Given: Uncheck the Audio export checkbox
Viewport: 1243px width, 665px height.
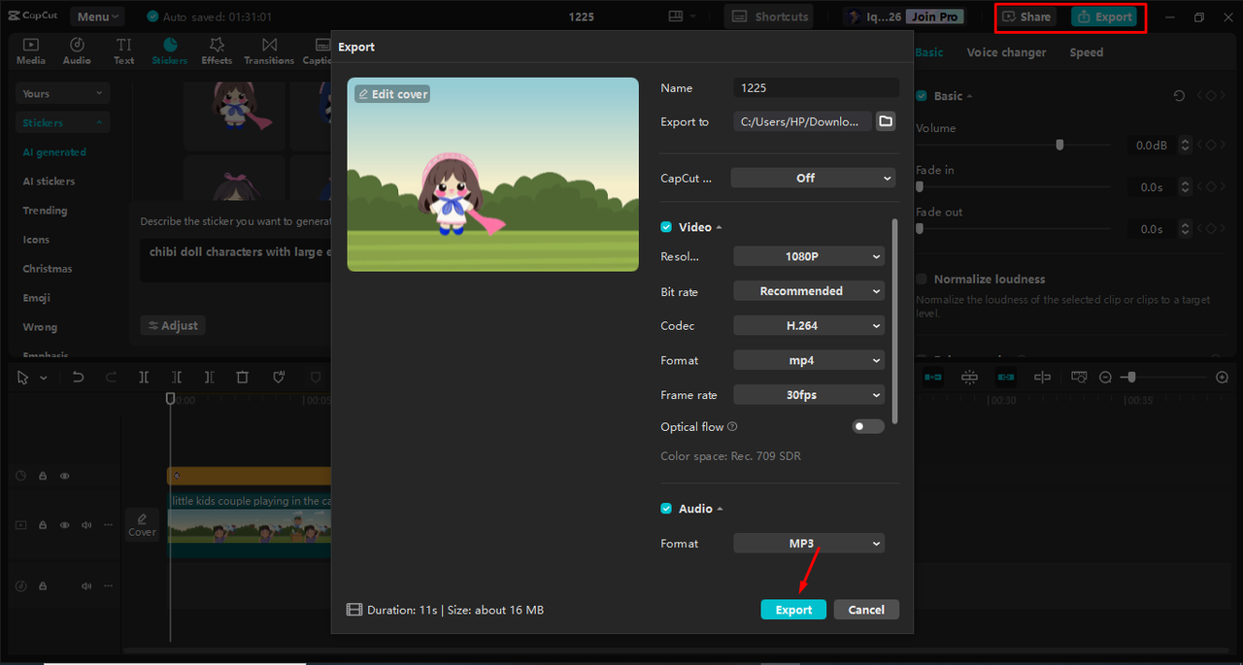Looking at the screenshot, I should coord(666,509).
